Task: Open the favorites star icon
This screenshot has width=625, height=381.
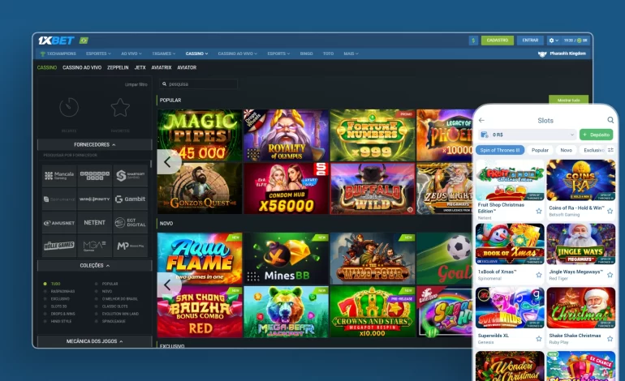Action: (120, 108)
